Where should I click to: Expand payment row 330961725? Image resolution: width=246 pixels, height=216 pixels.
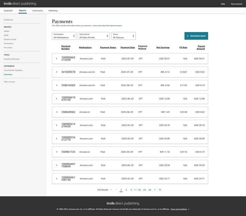click(57, 152)
